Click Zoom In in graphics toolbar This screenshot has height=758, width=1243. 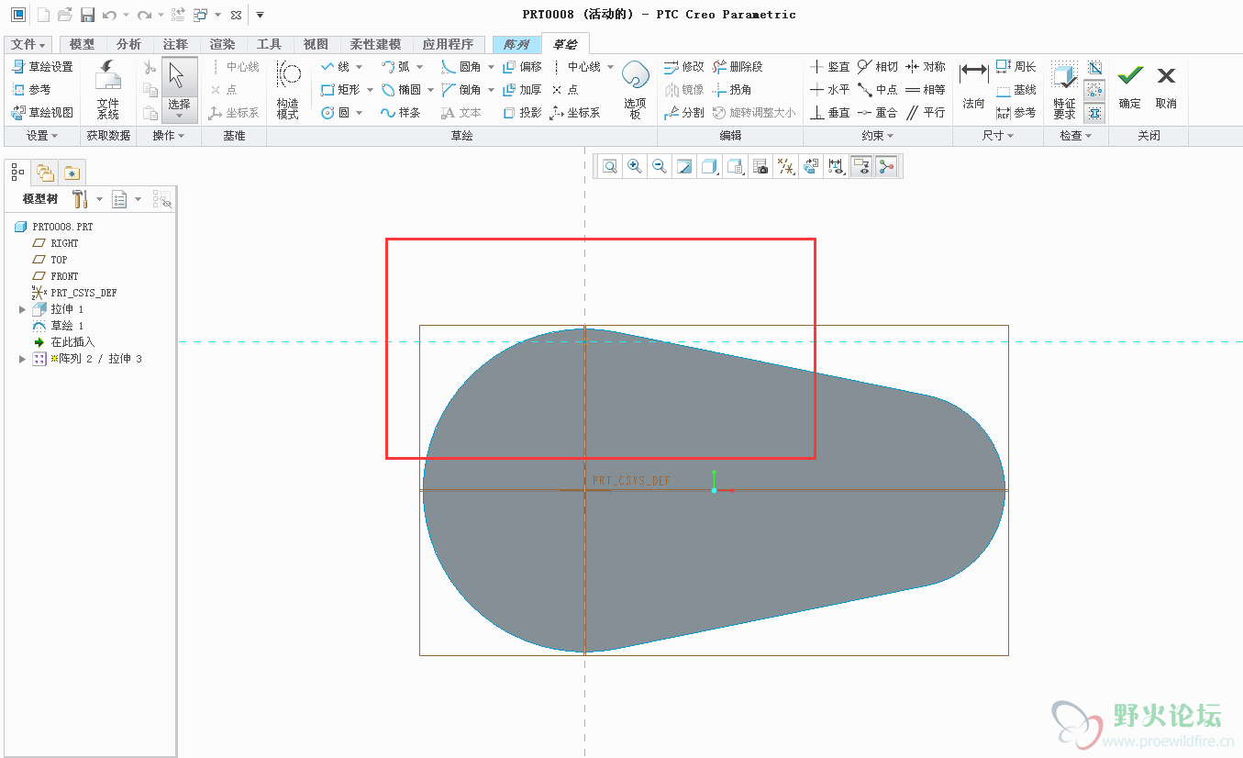(x=635, y=166)
